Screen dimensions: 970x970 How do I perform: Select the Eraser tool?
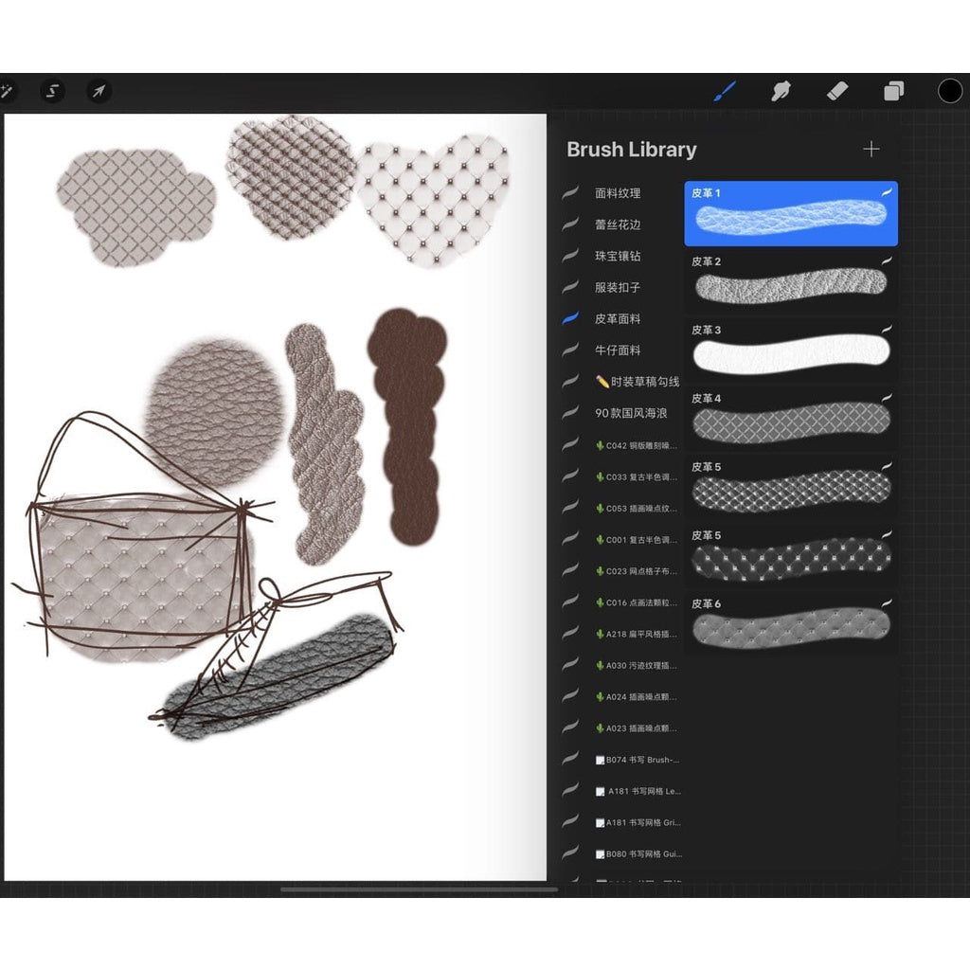point(837,92)
